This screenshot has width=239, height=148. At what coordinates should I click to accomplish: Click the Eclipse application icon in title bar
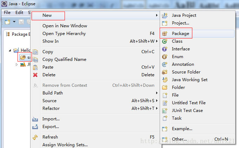(4, 4)
